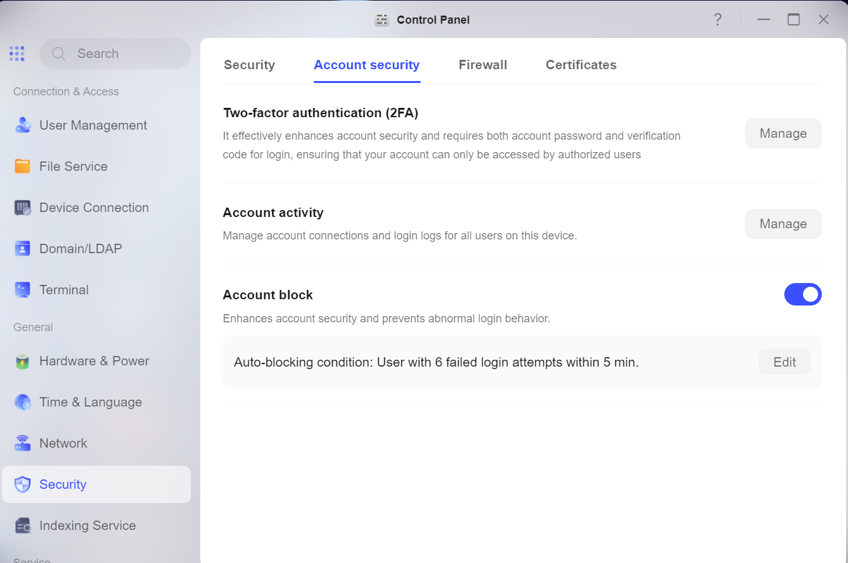Click the Account activity heading
Viewport: 848px width, 563px height.
273,213
